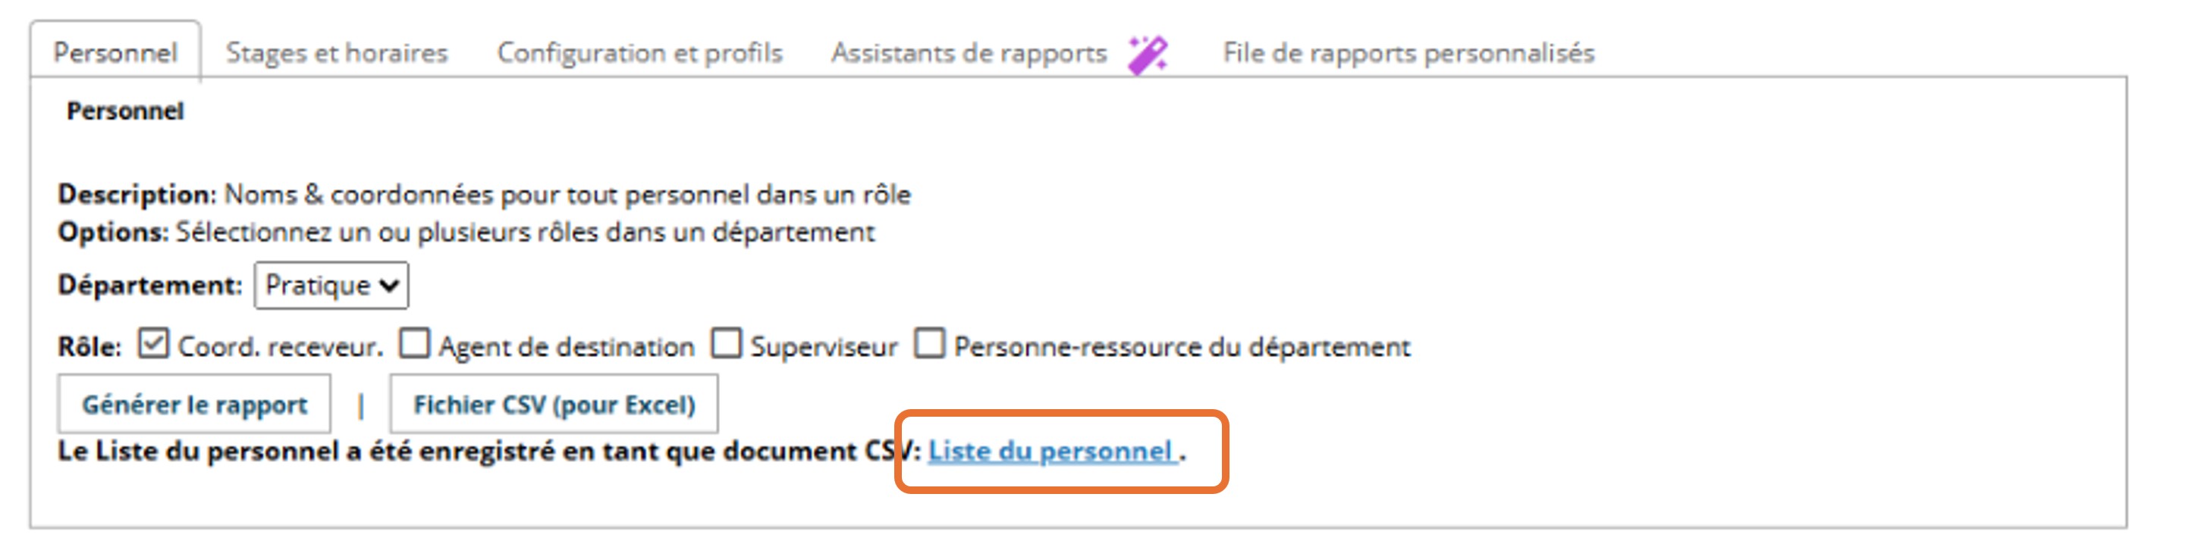Open the Stages et horaires tab
This screenshot has height=544, width=2189.
[337, 52]
